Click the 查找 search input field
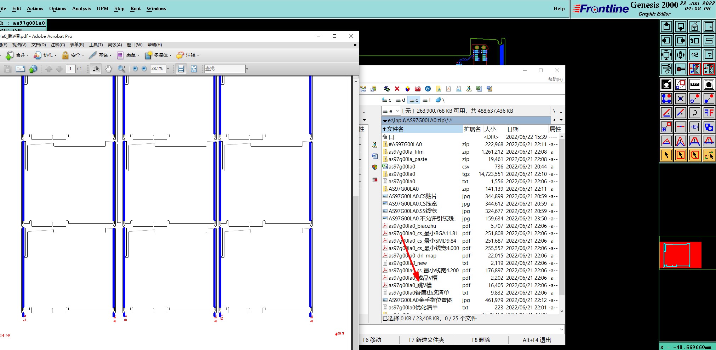The image size is (716, 350). click(224, 69)
